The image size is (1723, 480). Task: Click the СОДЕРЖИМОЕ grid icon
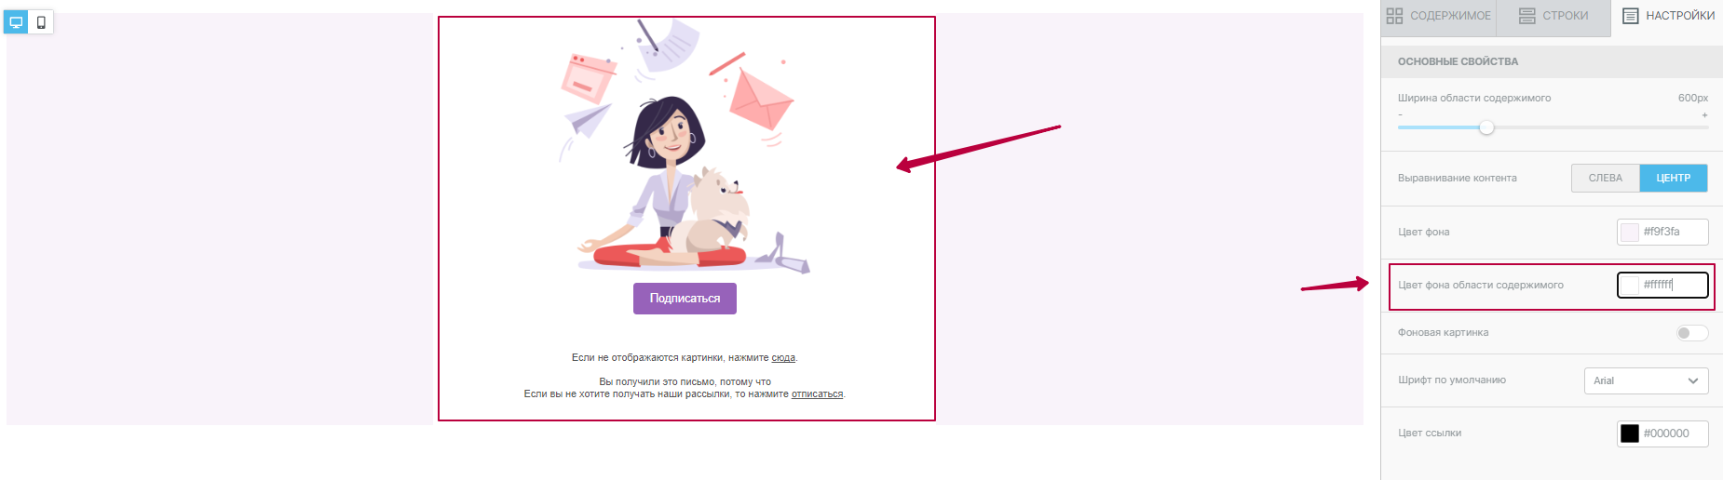pos(1394,16)
